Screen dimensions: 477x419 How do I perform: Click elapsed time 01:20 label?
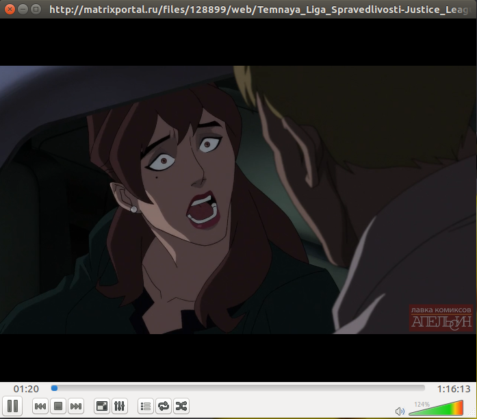click(26, 389)
